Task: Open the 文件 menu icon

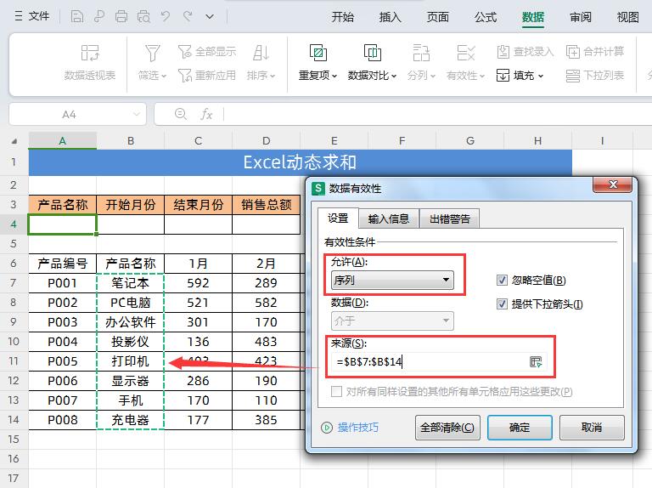Action: click(x=19, y=17)
